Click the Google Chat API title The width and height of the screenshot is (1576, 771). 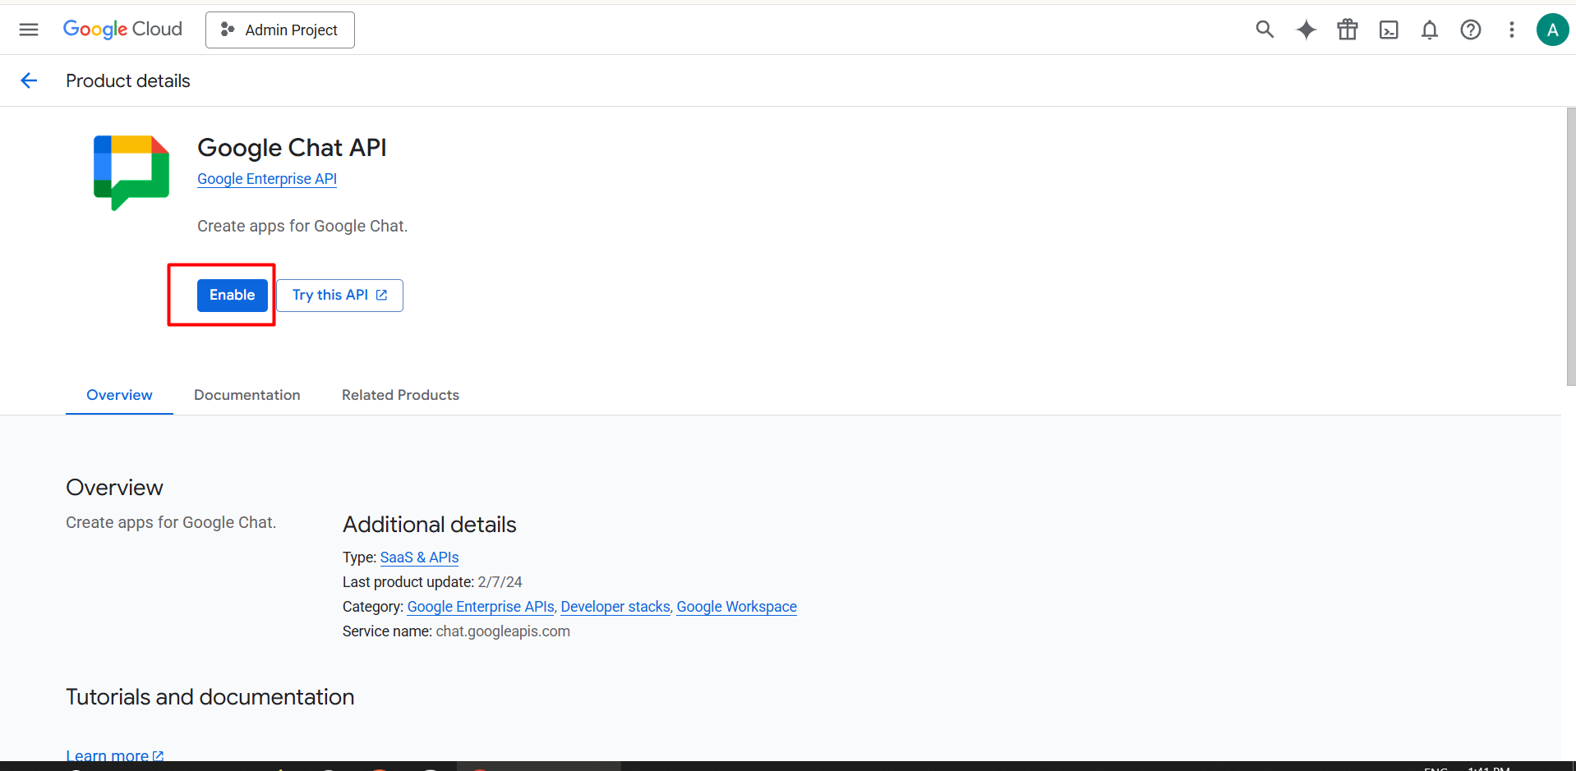(x=292, y=148)
